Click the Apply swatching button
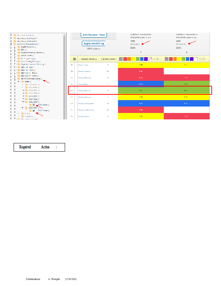This screenshot has width=221, height=286. [94, 43]
